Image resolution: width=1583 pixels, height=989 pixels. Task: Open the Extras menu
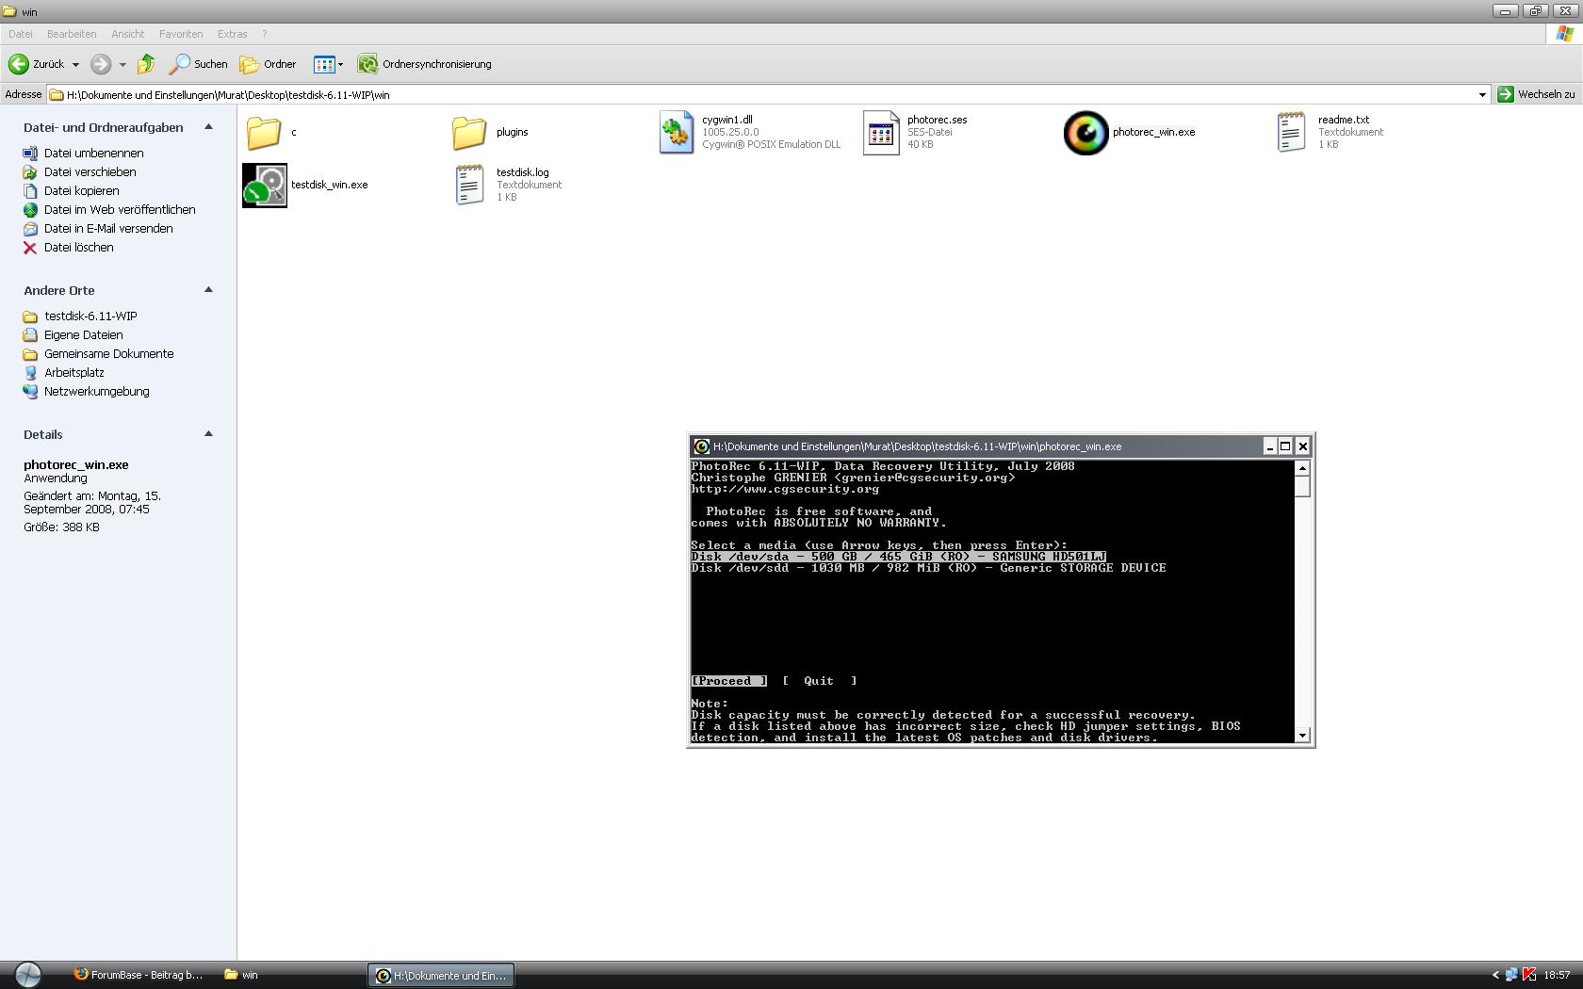click(233, 34)
